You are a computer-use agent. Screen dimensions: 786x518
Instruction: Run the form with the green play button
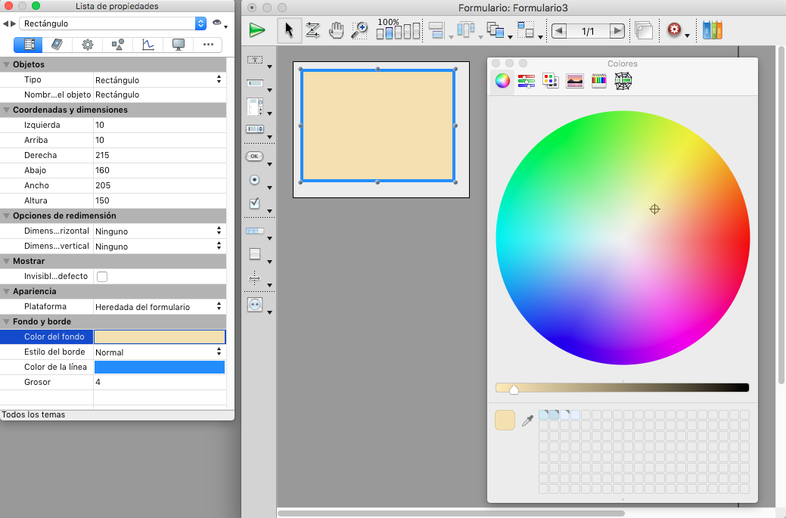257,30
